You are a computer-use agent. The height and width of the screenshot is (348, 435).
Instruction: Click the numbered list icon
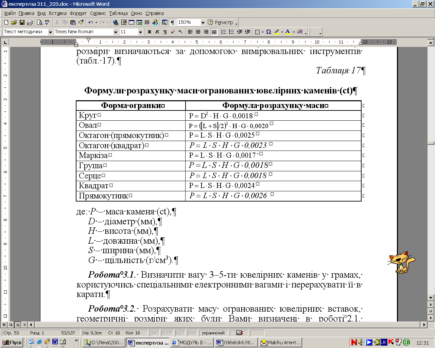[223, 32]
